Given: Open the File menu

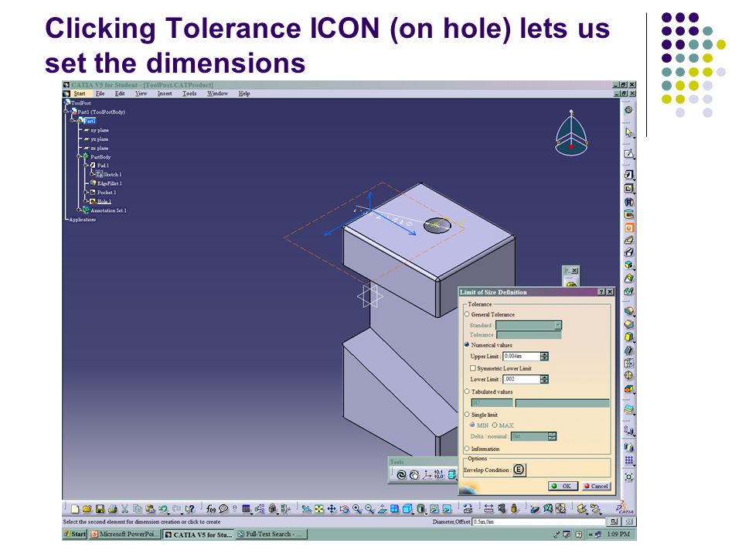Looking at the screenshot, I should (x=100, y=94).
